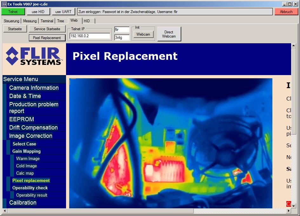300x216 pixels.
Task: Open Camera Information in Service Menu
Action: pos(34,88)
